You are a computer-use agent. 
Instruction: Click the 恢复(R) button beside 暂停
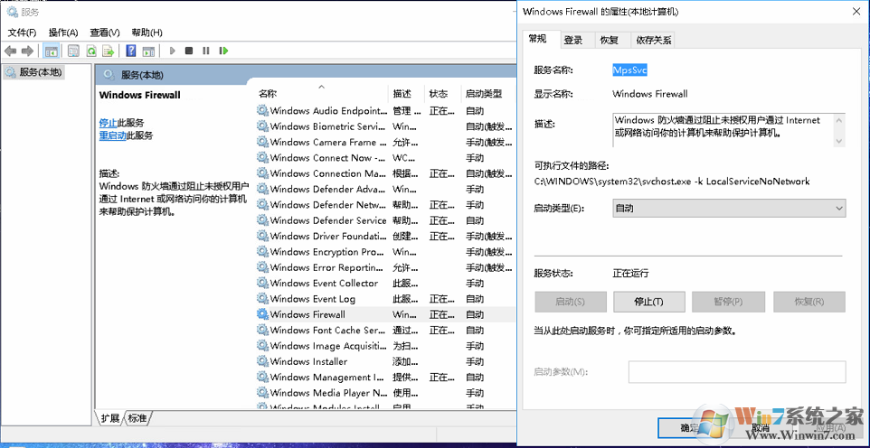[x=809, y=302]
